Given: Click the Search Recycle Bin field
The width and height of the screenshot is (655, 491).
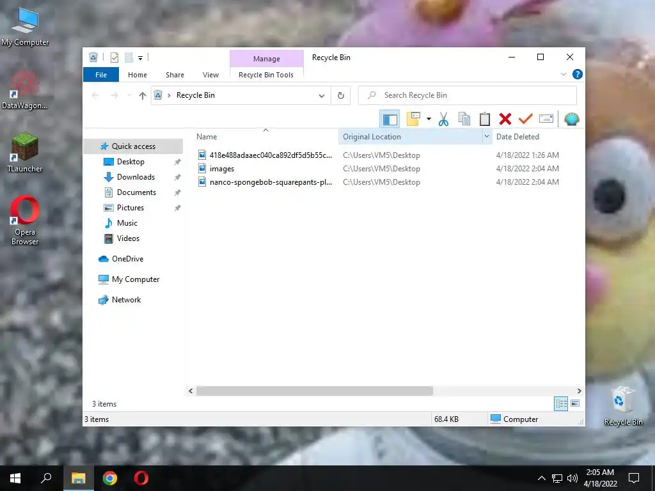Looking at the screenshot, I should click(468, 95).
